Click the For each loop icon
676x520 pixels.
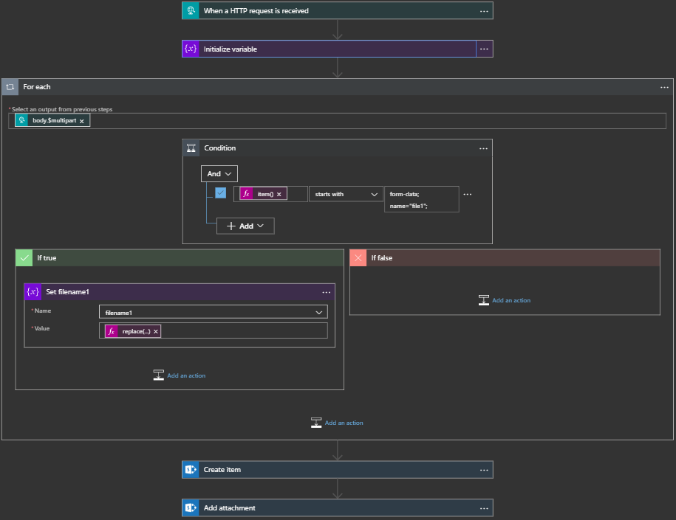click(10, 87)
